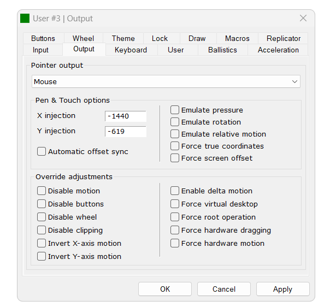Select the Replicator tab

(283, 39)
